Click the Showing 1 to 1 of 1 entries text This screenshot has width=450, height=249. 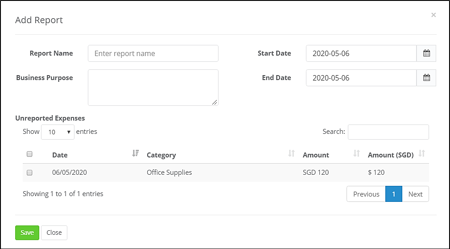(x=63, y=194)
